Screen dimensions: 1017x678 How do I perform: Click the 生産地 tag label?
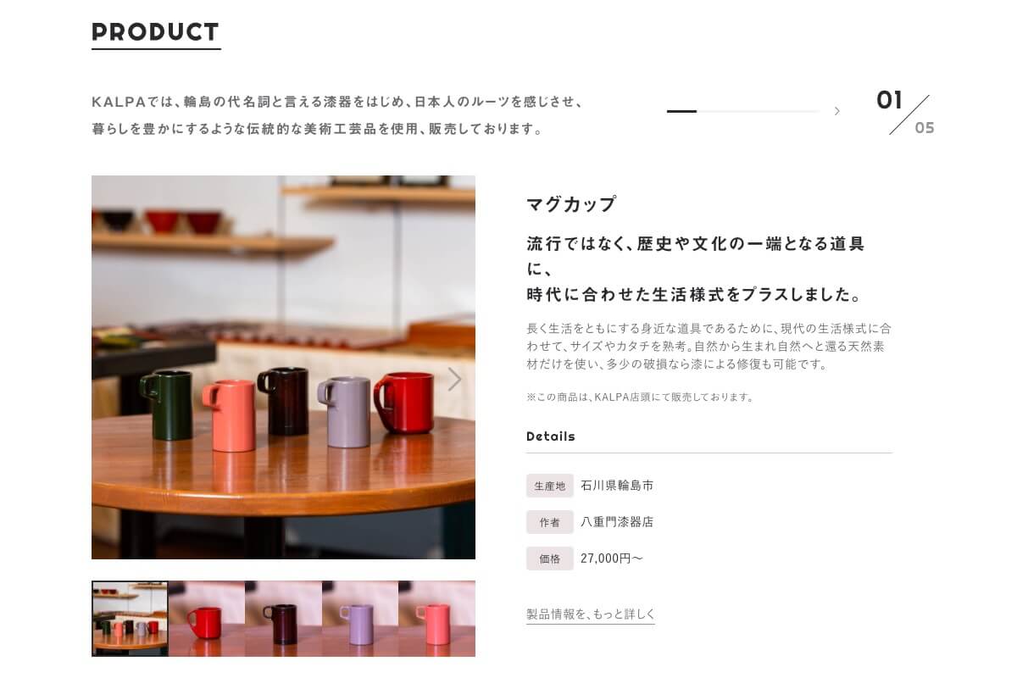point(550,486)
